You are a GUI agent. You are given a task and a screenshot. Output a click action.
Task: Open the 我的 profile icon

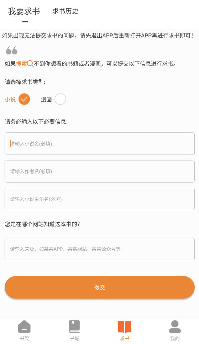point(175,327)
